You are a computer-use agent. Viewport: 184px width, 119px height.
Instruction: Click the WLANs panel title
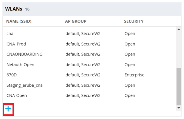click(x=14, y=9)
